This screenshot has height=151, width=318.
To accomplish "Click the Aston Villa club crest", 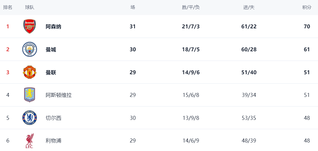I will [x=30, y=95].
